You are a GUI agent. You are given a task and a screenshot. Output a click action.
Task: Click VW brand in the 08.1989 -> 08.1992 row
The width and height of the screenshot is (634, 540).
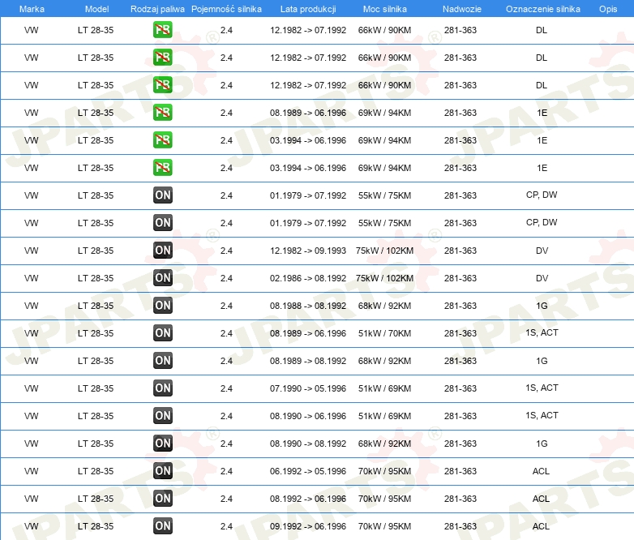[x=31, y=361]
